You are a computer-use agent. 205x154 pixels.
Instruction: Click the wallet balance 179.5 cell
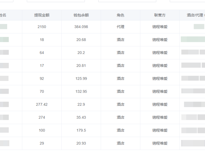point(81,130)
